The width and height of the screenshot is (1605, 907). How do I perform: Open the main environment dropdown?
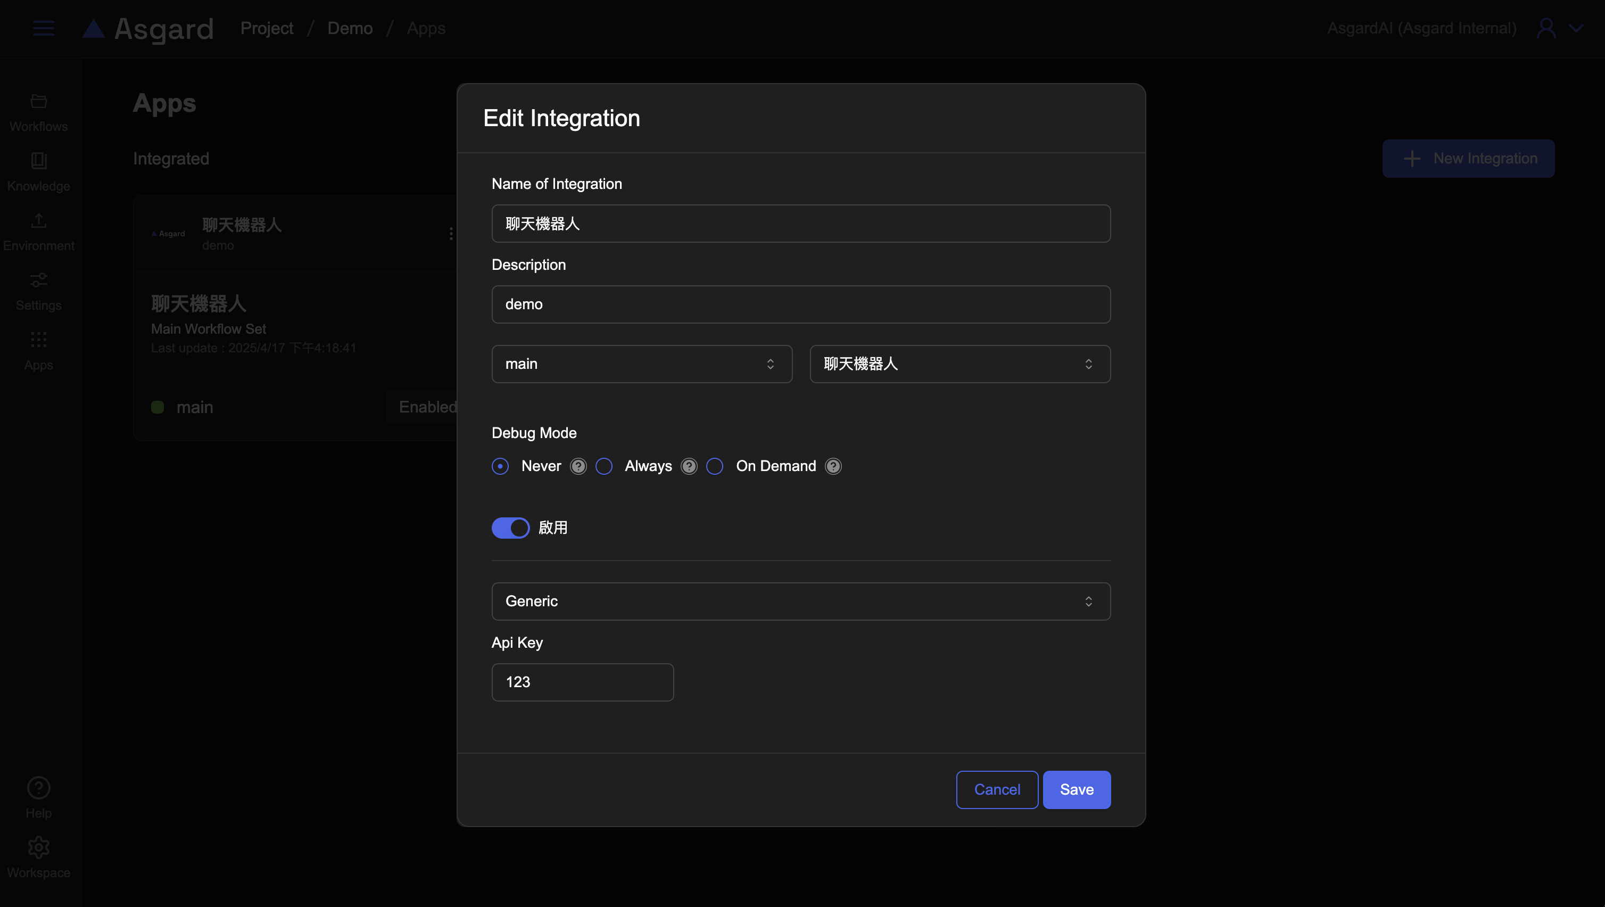coord(642,364)
